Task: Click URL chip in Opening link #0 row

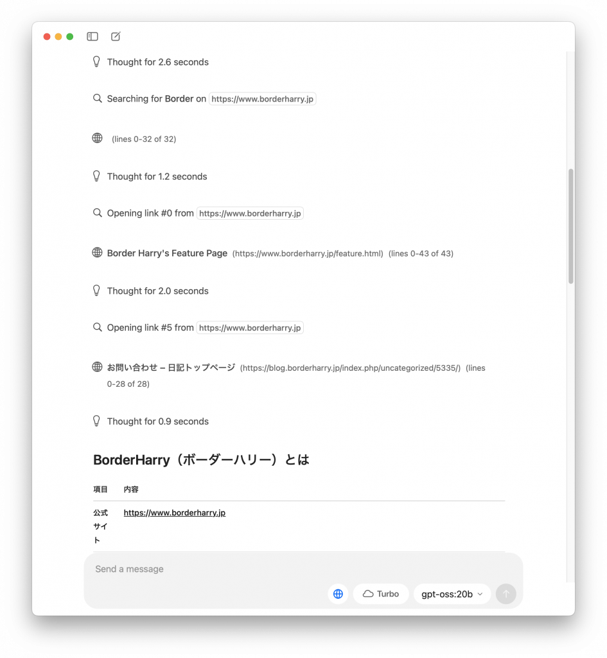Action: tap(250, 213)
